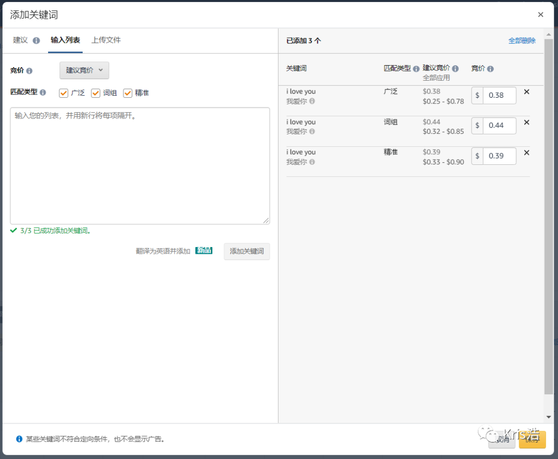Click info icon beside 竞价 column header
Image resolution: width=558 pixels, height=459 pixels.
tap(491, 68)
